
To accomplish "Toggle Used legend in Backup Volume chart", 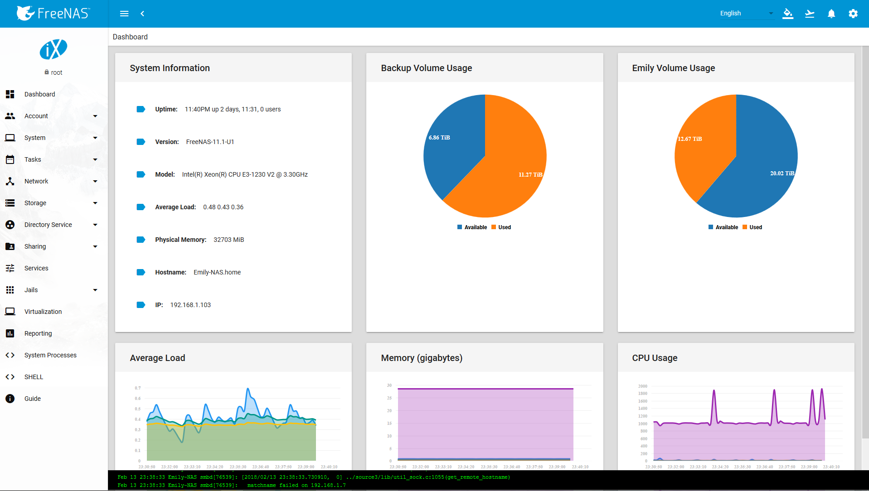I will (501, 227).
